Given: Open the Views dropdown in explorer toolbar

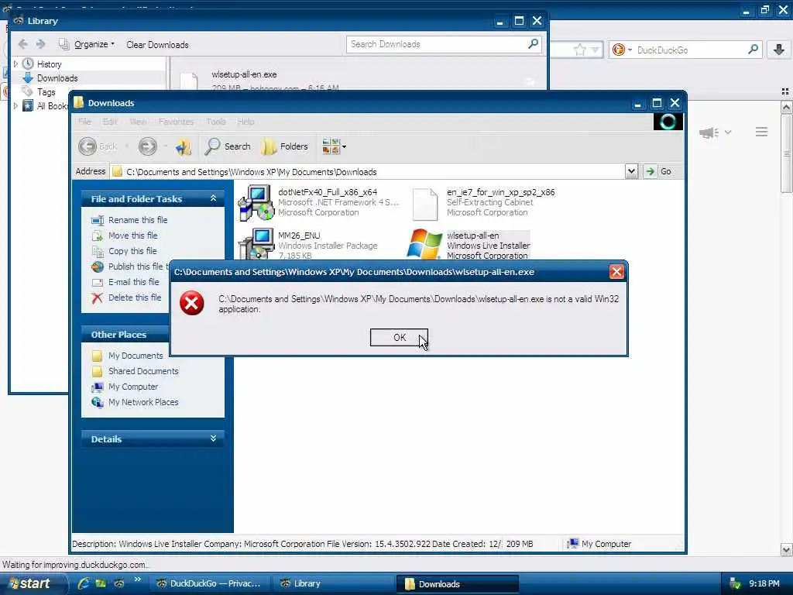Looking at the screenshot, I should click(335, 146).
